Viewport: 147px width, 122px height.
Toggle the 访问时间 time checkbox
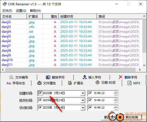point(90,108)
